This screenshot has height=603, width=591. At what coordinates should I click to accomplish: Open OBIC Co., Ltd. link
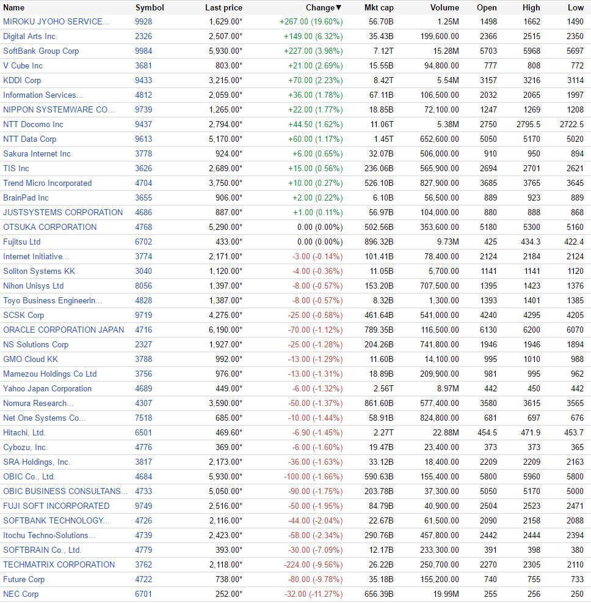(x=29, y=476)
